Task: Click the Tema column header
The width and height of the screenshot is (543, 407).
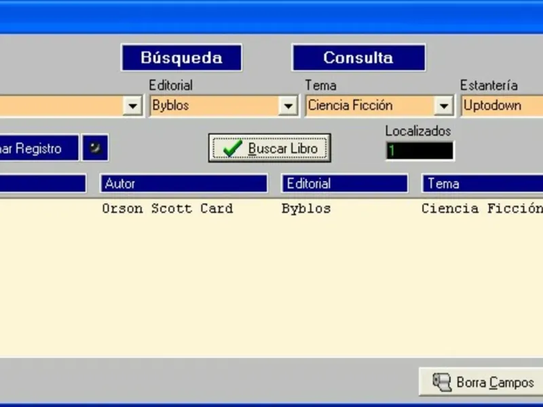Action: 483,183
